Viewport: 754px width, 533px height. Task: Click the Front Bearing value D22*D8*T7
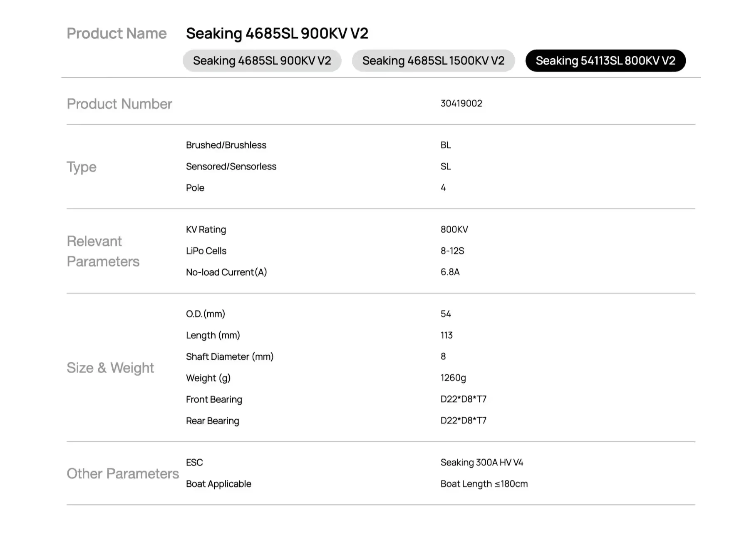(x=463, y=399)
